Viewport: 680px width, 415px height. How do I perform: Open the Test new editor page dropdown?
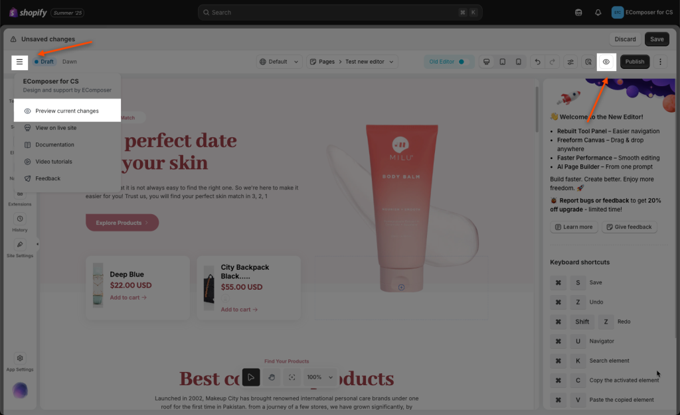[369, 62]
